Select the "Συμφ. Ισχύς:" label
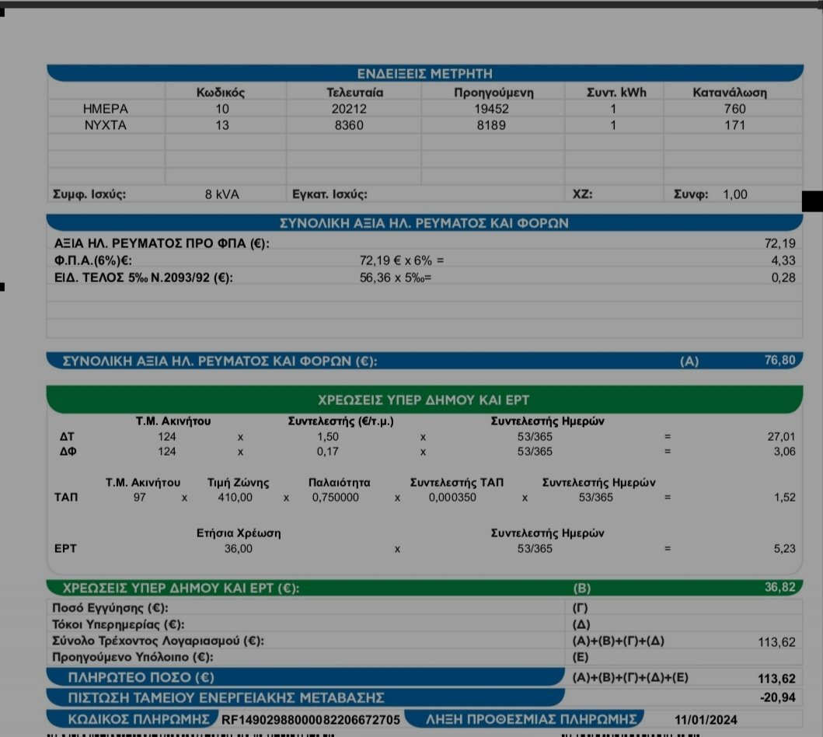This screenshot has width=823, height=737. coord(89,194)
